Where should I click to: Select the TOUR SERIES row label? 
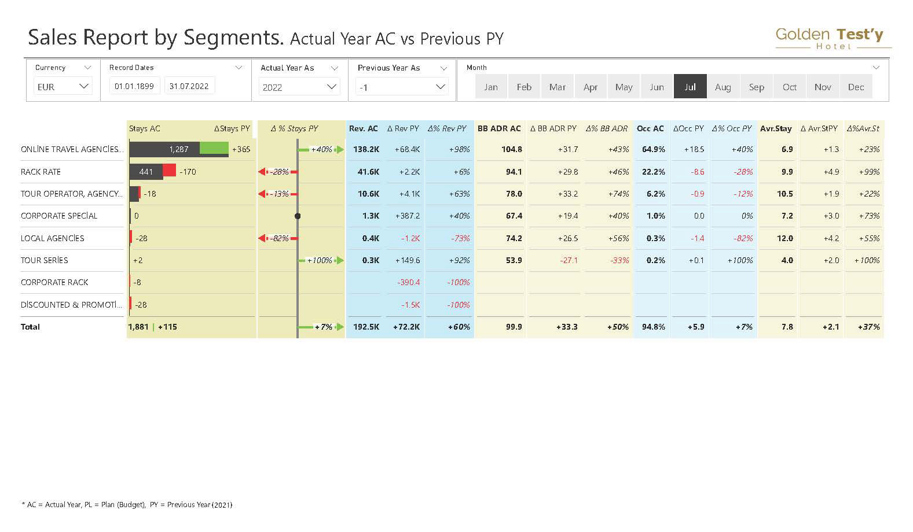[45, 260]
